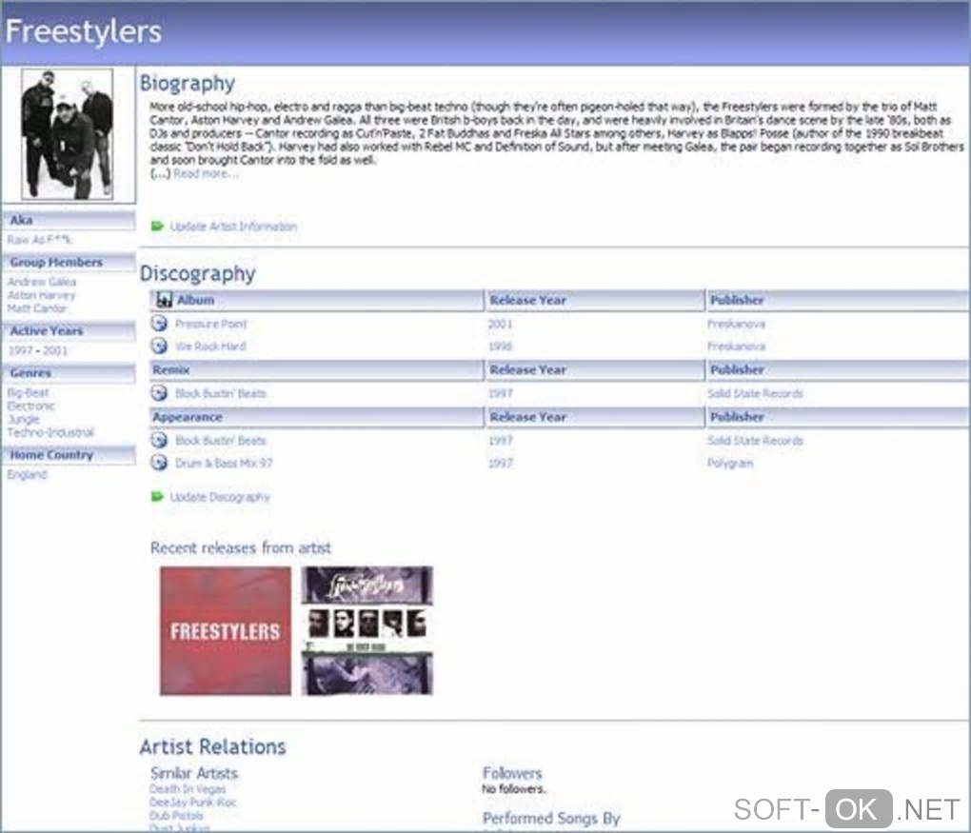
Task: Click release year 2001 for Pressure Point
Action: (501, 324)
